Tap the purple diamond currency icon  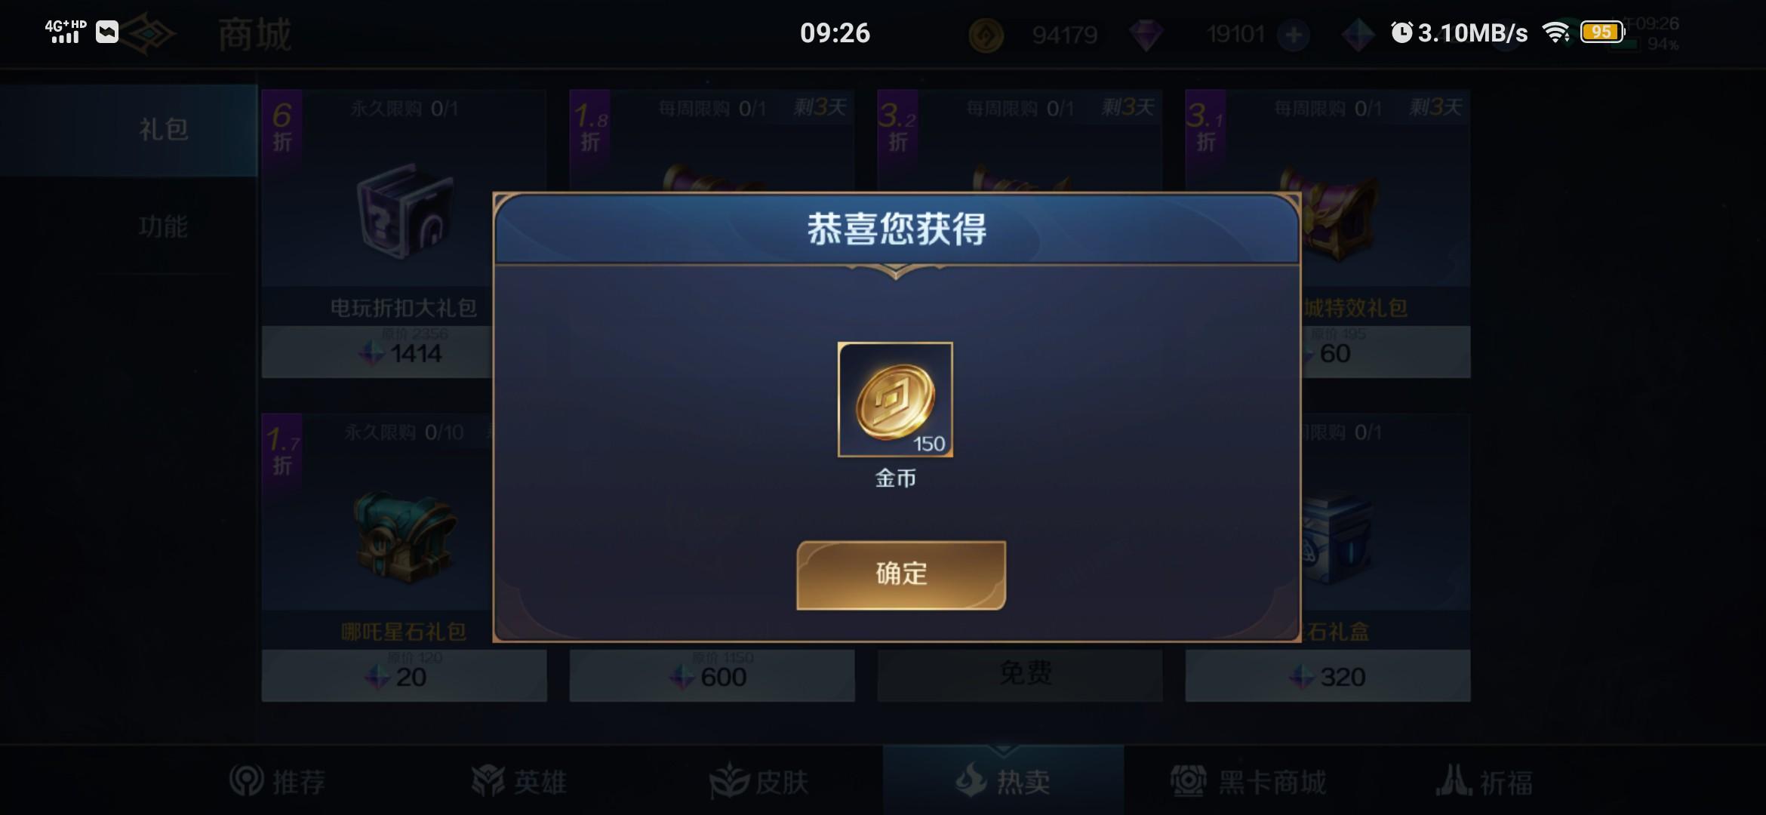click(1146, 35)
